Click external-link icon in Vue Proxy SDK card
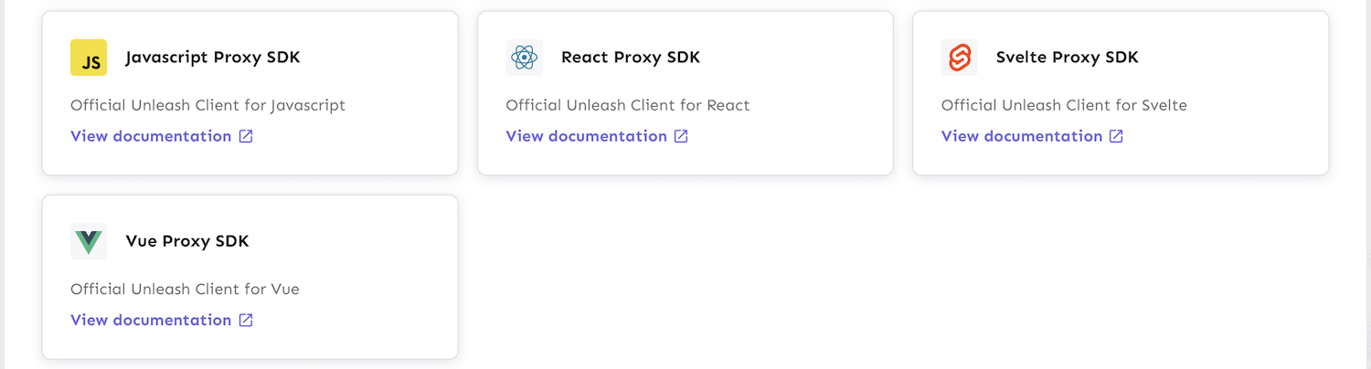 [246, 320]
